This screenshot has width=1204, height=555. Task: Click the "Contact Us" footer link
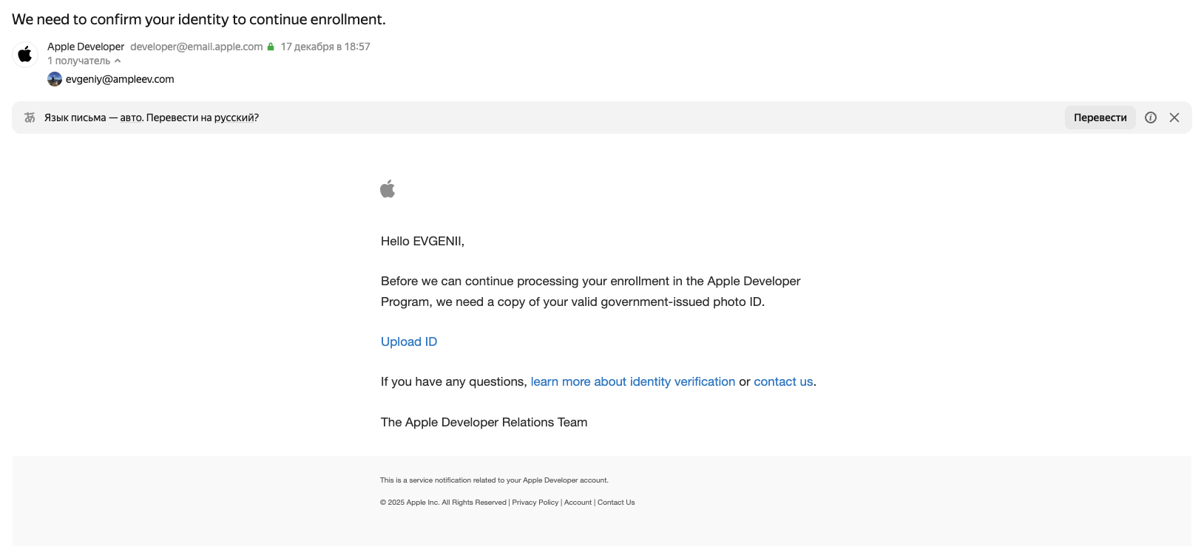coord(616,503)
